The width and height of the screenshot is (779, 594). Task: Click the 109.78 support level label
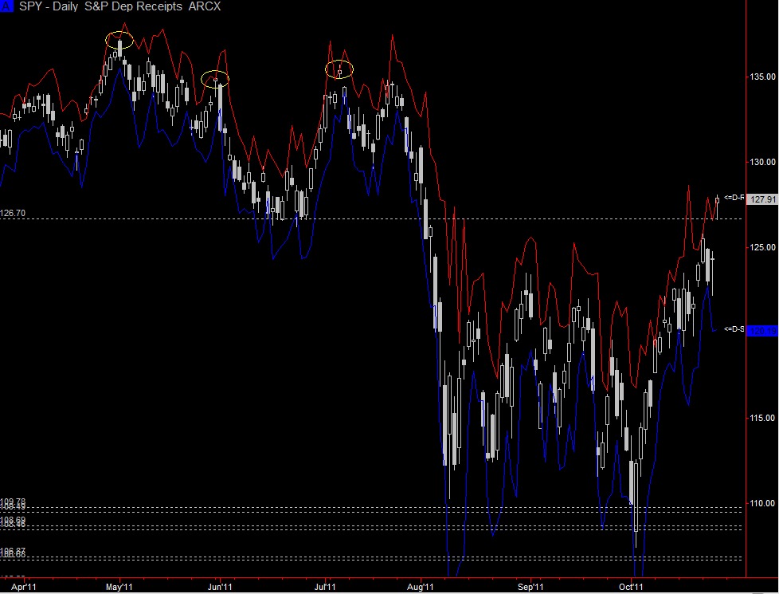click(13, 502)
